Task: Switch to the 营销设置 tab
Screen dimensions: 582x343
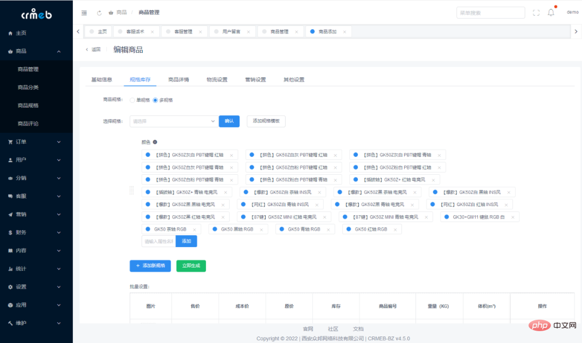Action: coord(255,79)
